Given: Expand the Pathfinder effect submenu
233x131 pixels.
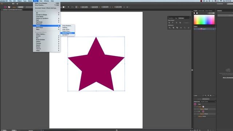Looking at the screenshot, I should [x=47, y=22].
